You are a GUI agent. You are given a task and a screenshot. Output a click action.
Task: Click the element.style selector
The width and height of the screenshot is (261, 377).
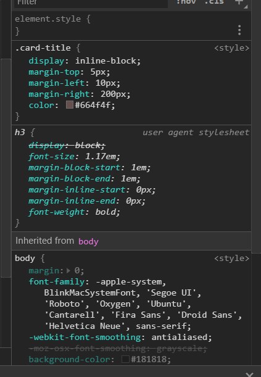[48, 19]
